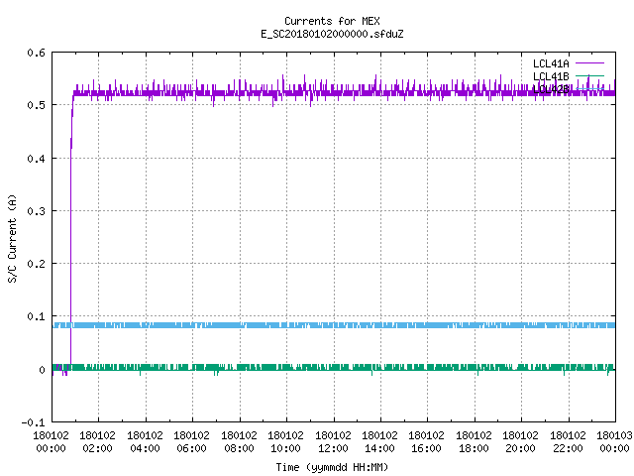Click the 180102 12:00 x-axis tick label
Viewport: 634px width, 476px height.
pos(333,442)
